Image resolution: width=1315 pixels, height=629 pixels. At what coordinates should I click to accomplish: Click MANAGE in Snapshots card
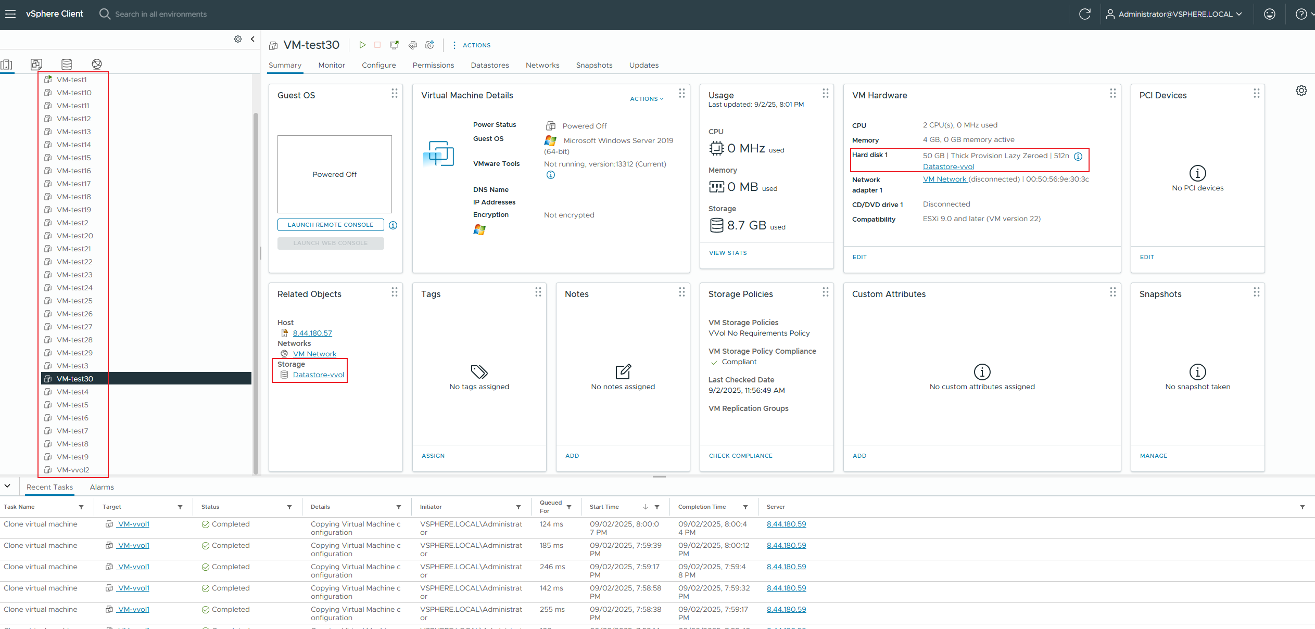1154,456
